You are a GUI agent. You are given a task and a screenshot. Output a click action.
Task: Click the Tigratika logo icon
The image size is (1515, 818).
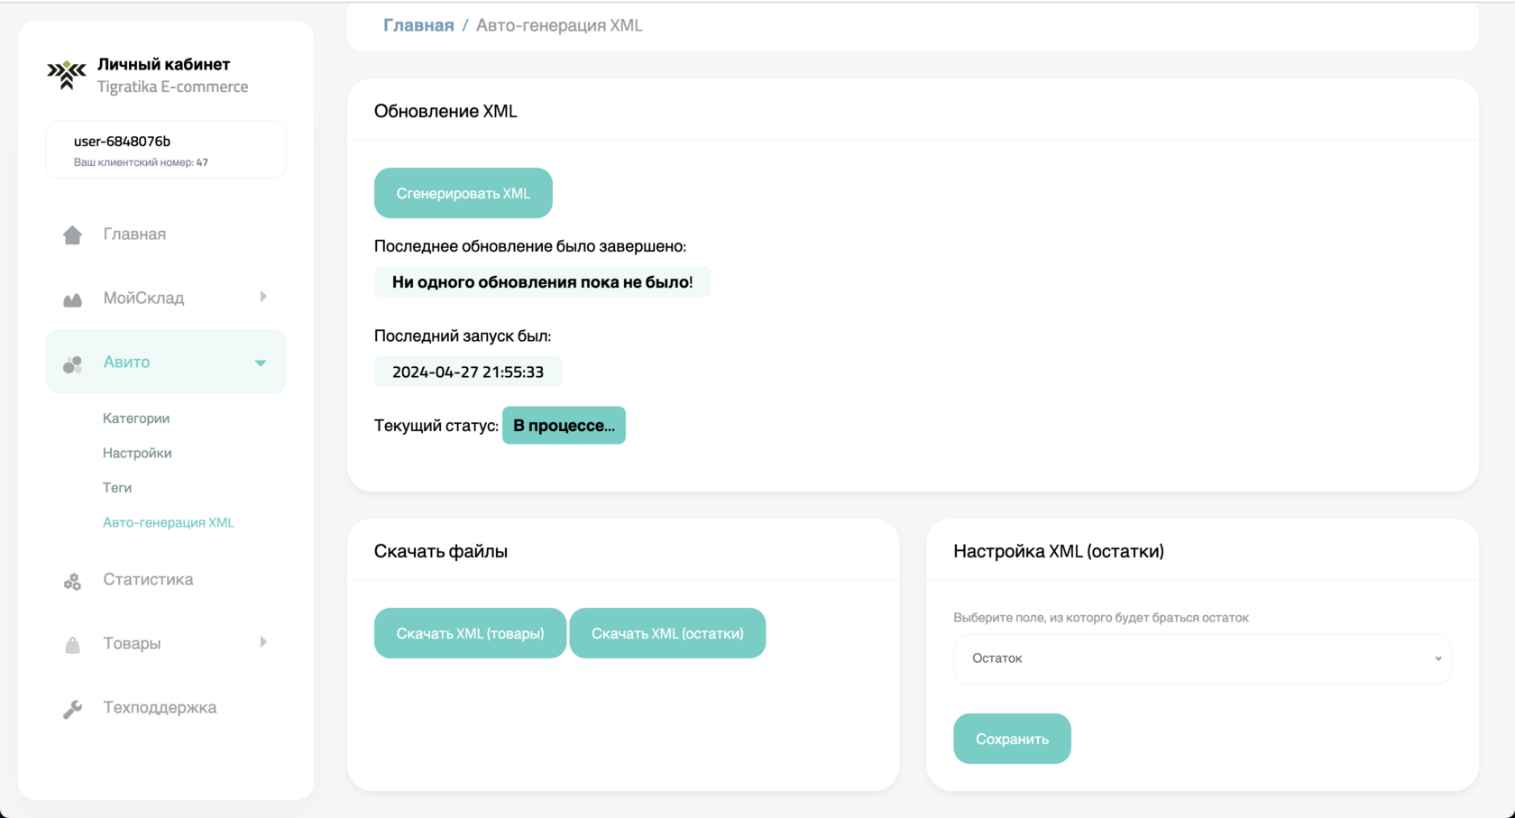[67, 75]
